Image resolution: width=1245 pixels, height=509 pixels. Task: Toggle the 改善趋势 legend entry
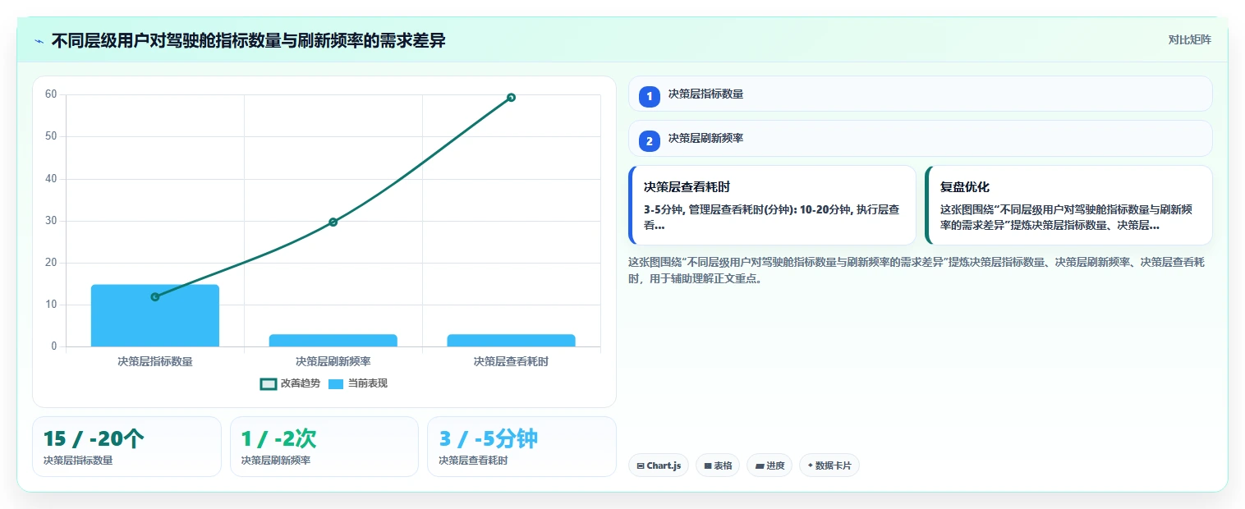coord(290,383)
